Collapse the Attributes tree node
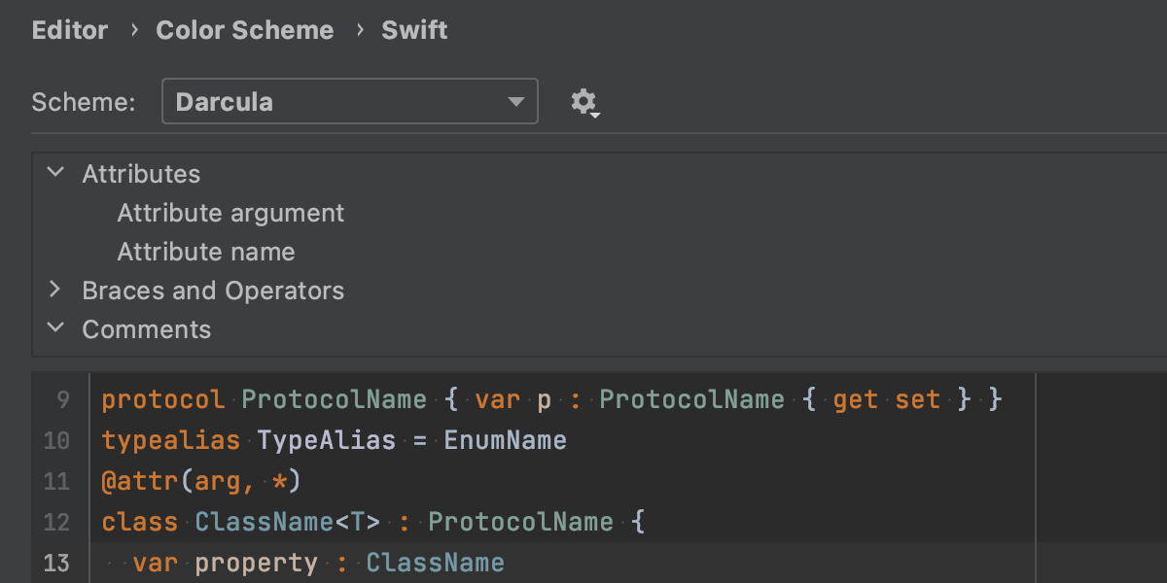 click(x=56, y=173)
